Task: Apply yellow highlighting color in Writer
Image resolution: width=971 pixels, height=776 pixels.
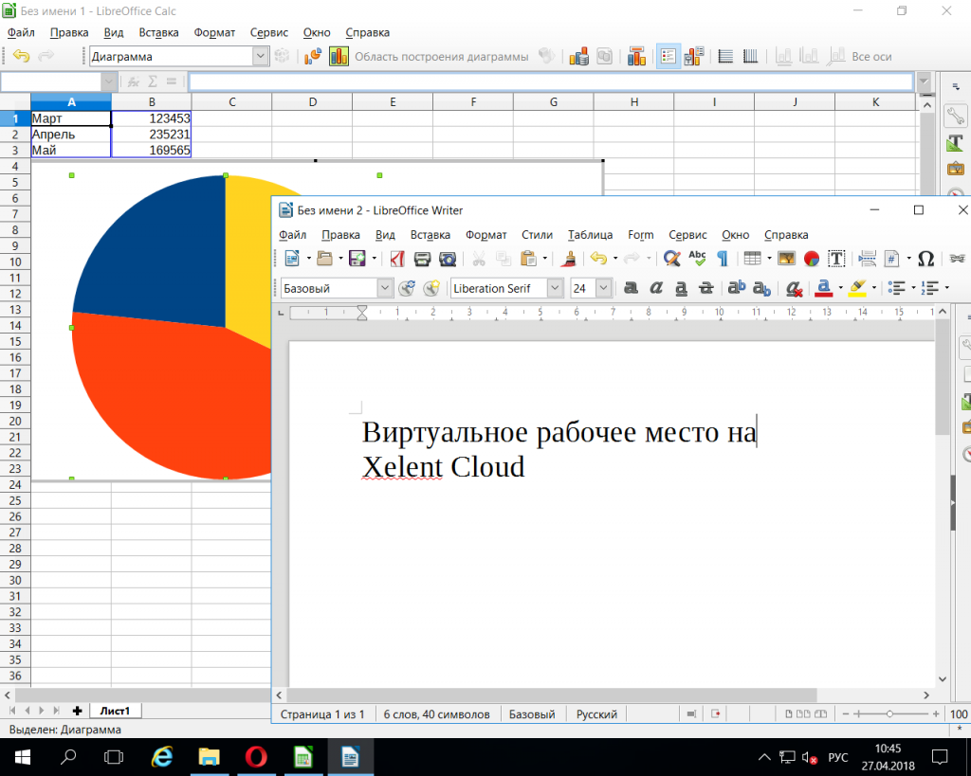Action: tap(857, 288)
